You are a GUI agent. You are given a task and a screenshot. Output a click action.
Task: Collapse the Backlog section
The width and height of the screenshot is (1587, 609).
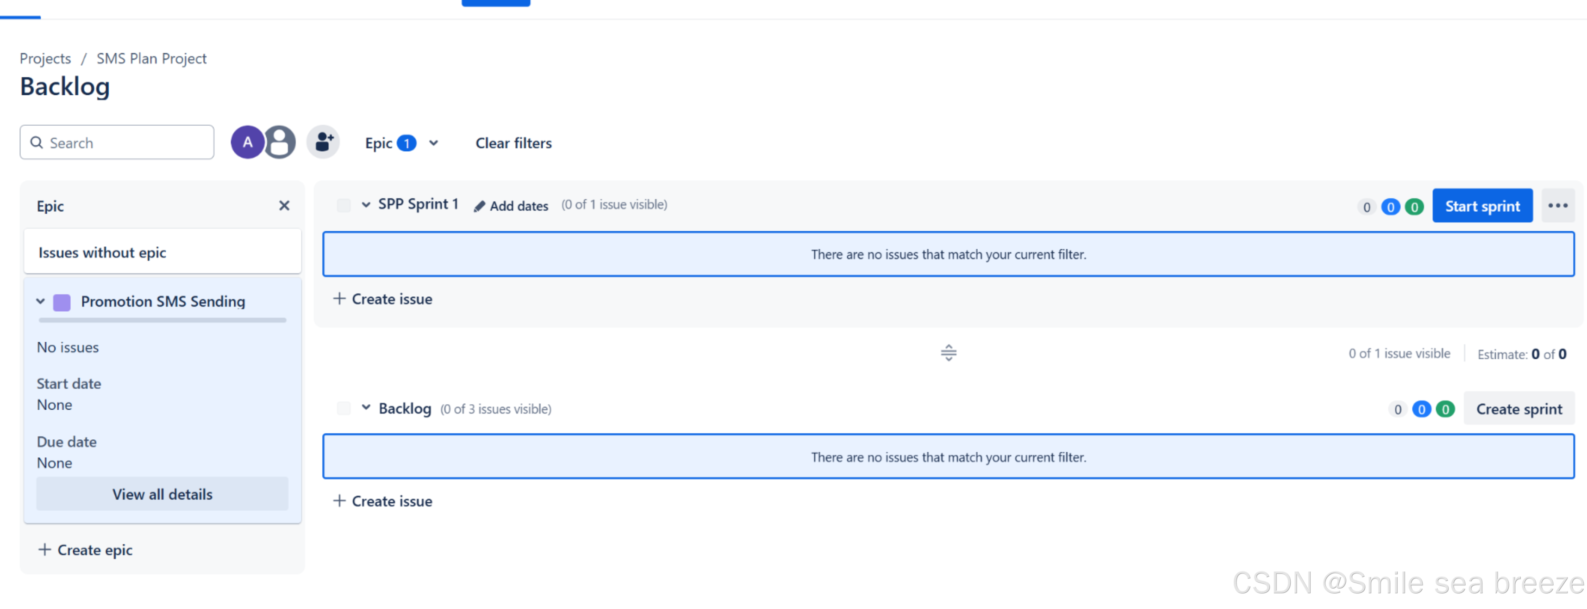[x=366, y=408]
